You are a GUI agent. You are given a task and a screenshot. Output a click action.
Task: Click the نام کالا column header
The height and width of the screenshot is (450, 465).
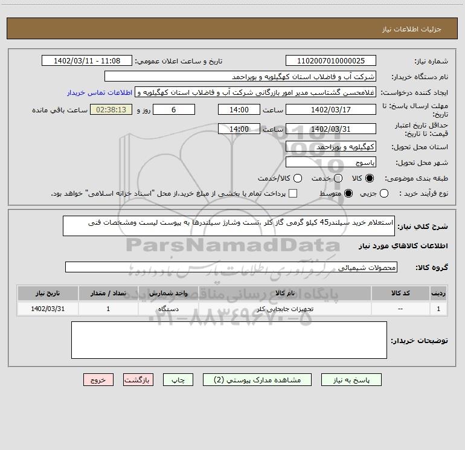click(x=284, y=293)
